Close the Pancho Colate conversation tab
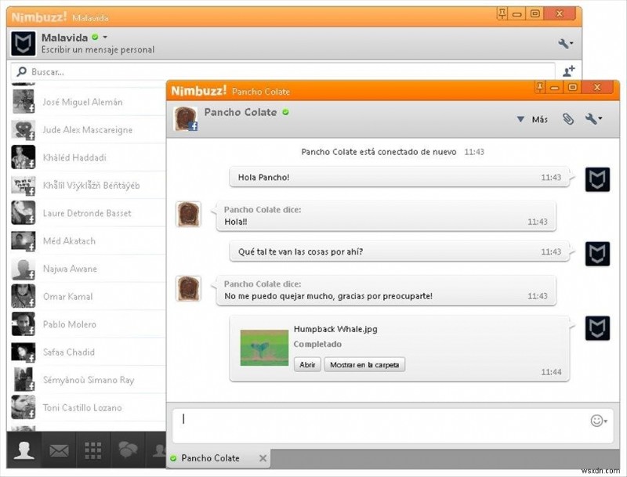The height and width of the screenshot is (477, 627). (x=263, y=458)
